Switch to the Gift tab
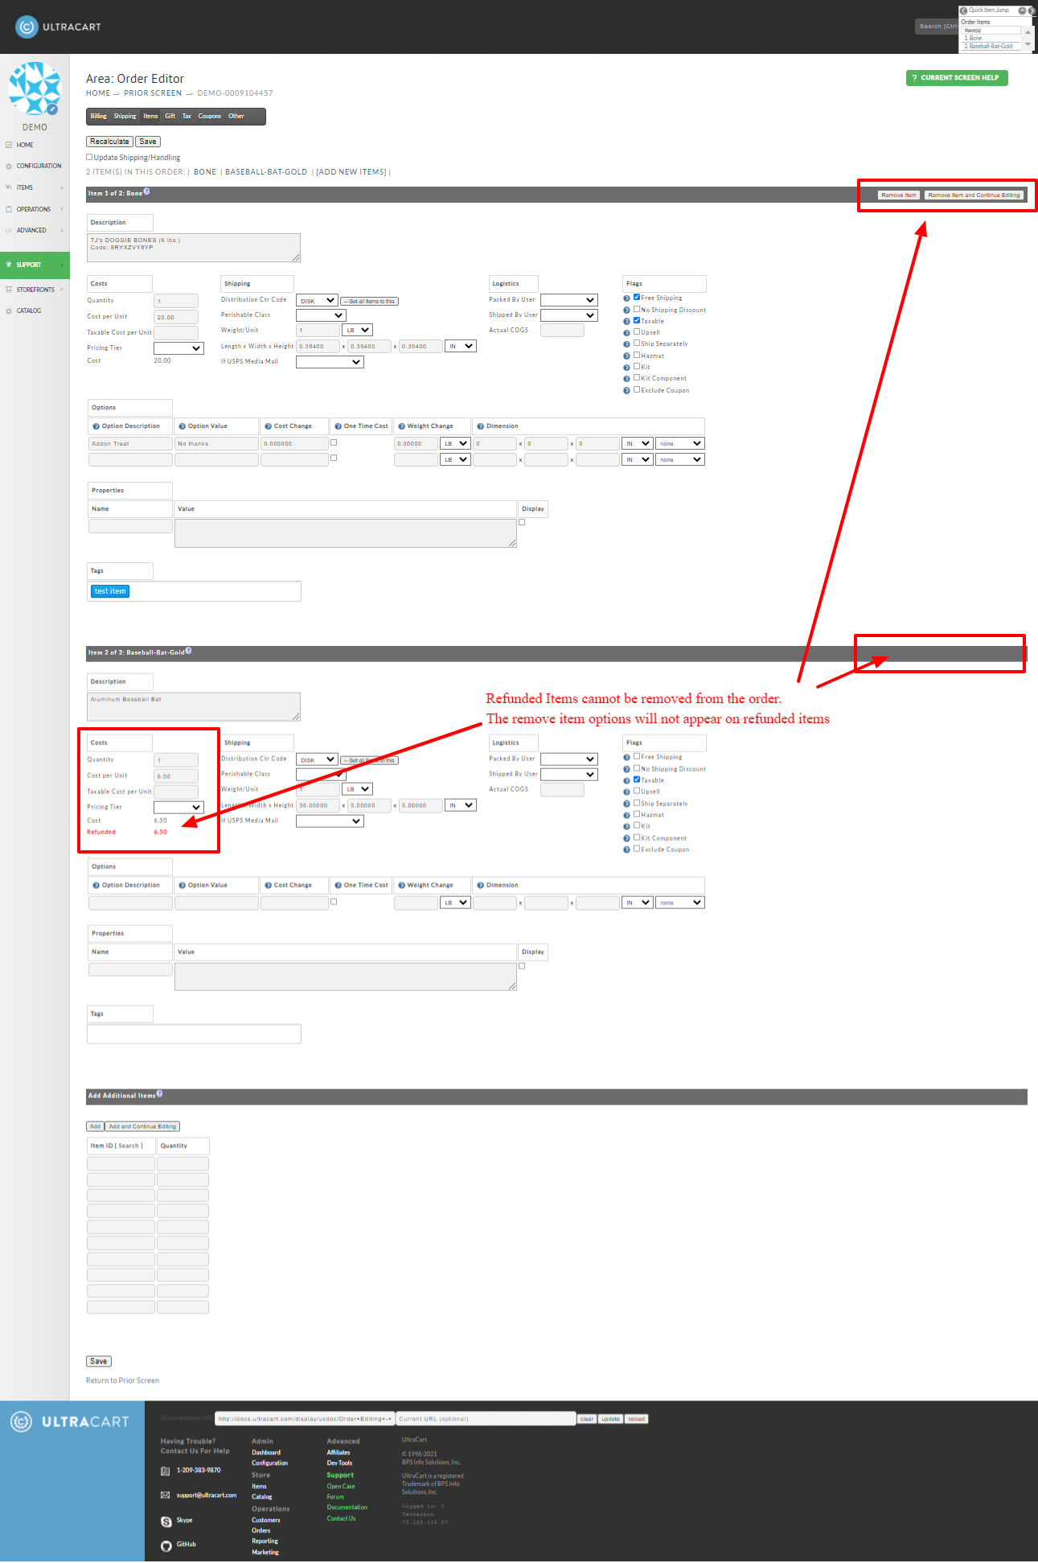Image resolution: width=1038 pixels, height=1563 pixels. [x=170, y=117]
